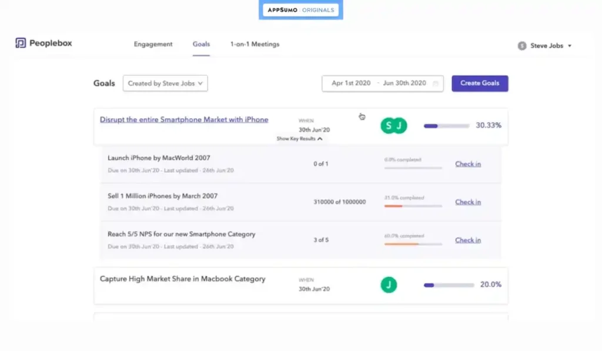The image size is (602, 351).
Task: Click AppSumo Originals badge
Action: click(300, 10)
